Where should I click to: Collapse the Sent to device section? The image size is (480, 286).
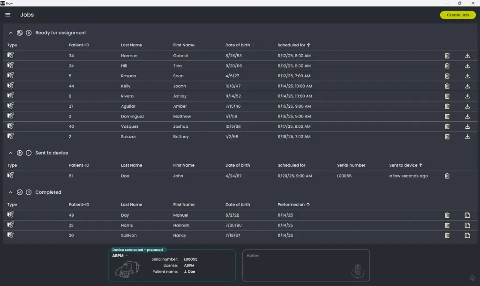pyautogui.click(x=10, y=153)
